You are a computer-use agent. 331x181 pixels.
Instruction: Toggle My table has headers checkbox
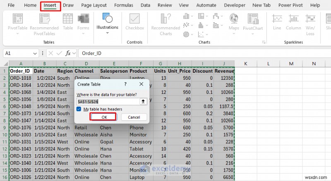click(x=79, y=109)
